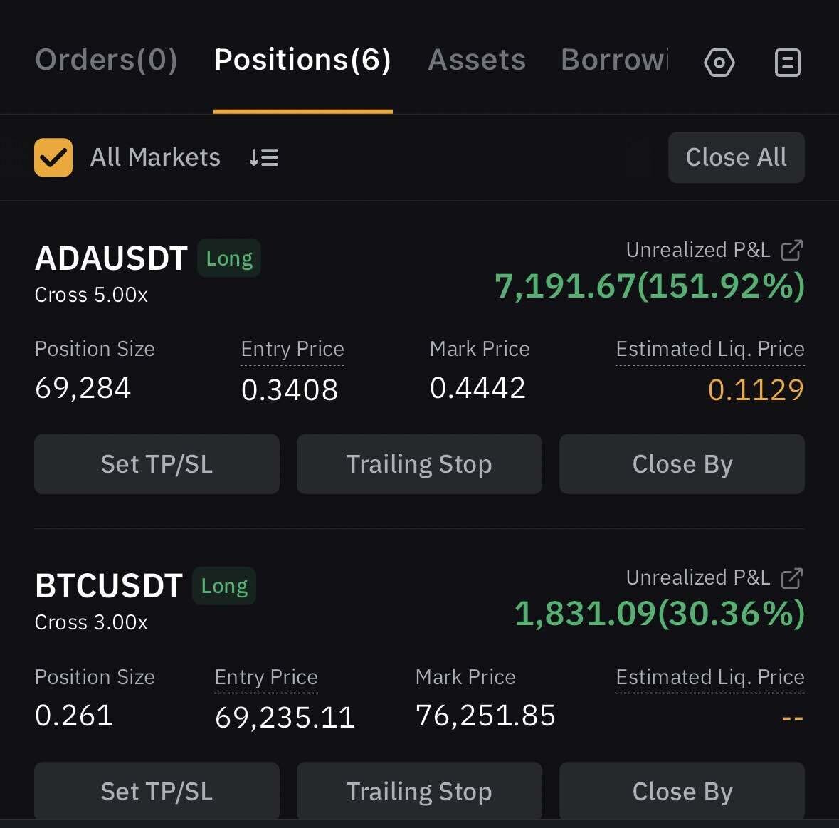
Task: Switch to the Orders(0) tab
Action: [x=106, y=60]
